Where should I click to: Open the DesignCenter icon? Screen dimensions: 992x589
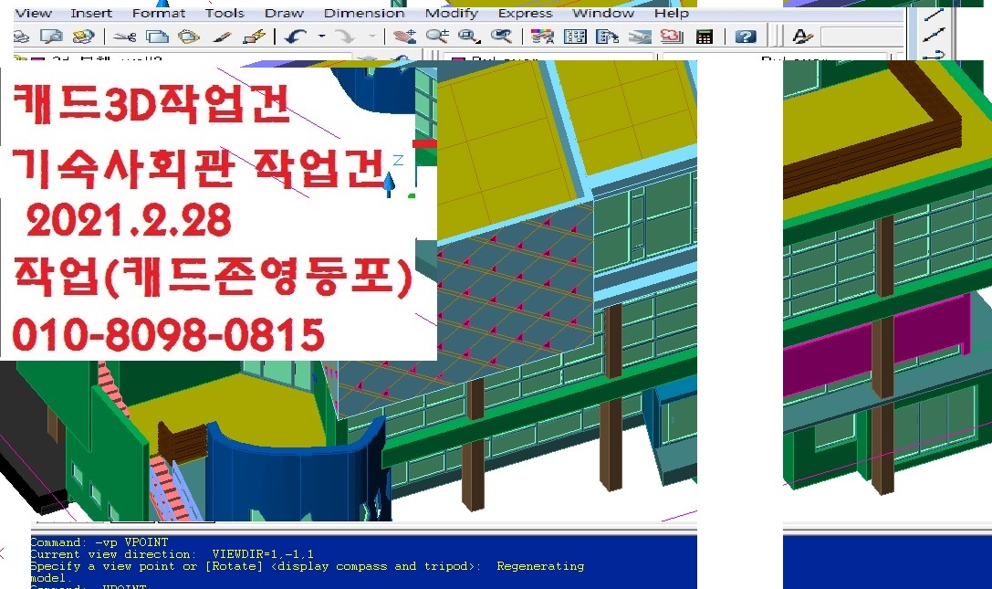tap(575, 37)
